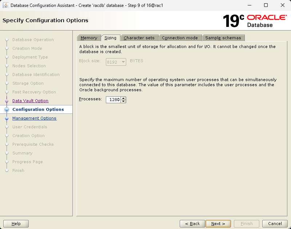291x229 pixels.
Task: Maximize the Database Configuration Assistant window
Action: pyautogui.click(x=266, y=5)
